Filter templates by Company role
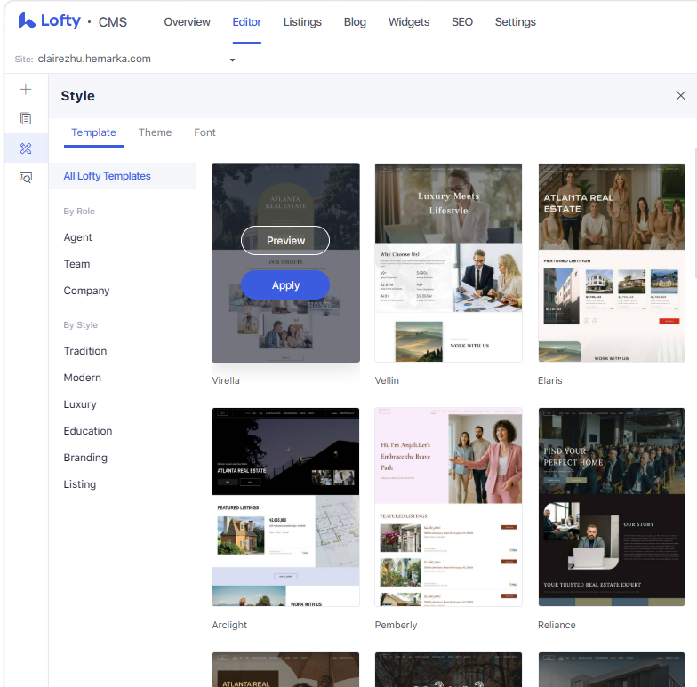Viewport: 697px width, 687px height. tap(86, 291)
